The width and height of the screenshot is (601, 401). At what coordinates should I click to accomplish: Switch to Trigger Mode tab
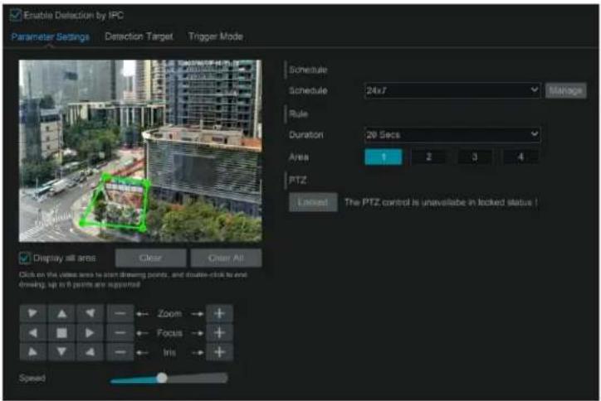(x=216, y=36)
